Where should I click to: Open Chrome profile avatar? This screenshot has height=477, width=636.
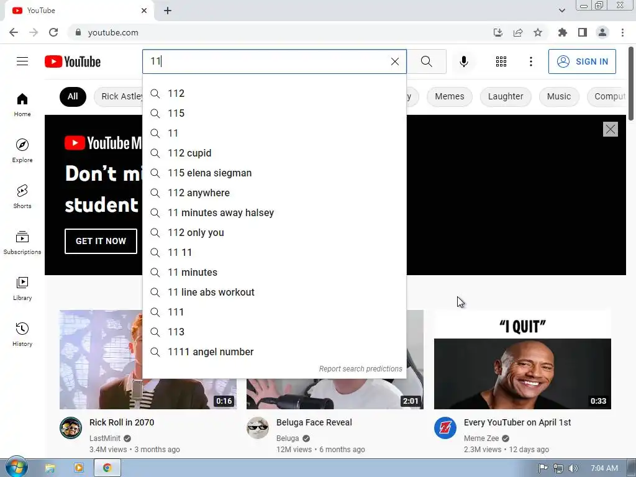pos(602,32)
